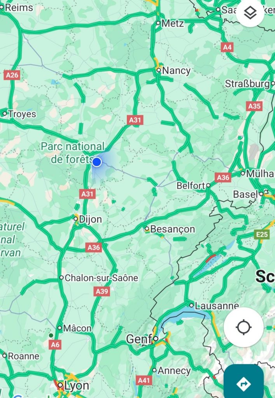
Task: Tap the Metz city label
Action: (173, 23)
